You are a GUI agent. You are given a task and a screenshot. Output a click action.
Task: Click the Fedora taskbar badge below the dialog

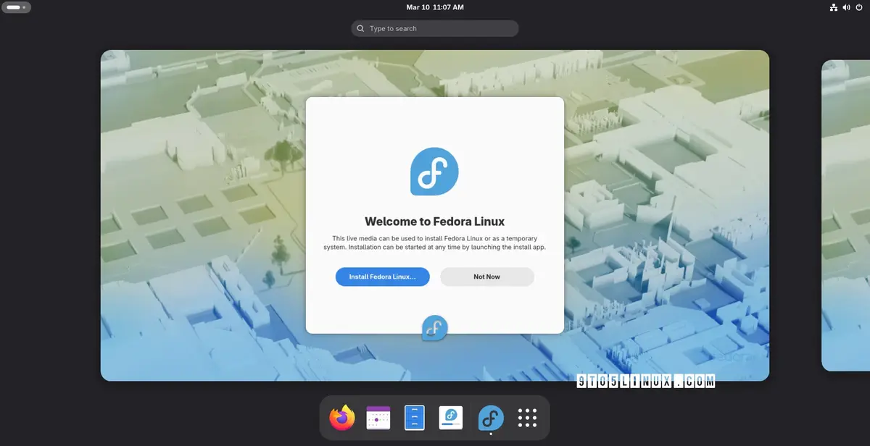tap(434, 327)
